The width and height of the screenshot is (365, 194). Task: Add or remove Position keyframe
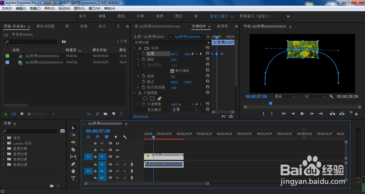pos(197,54)
